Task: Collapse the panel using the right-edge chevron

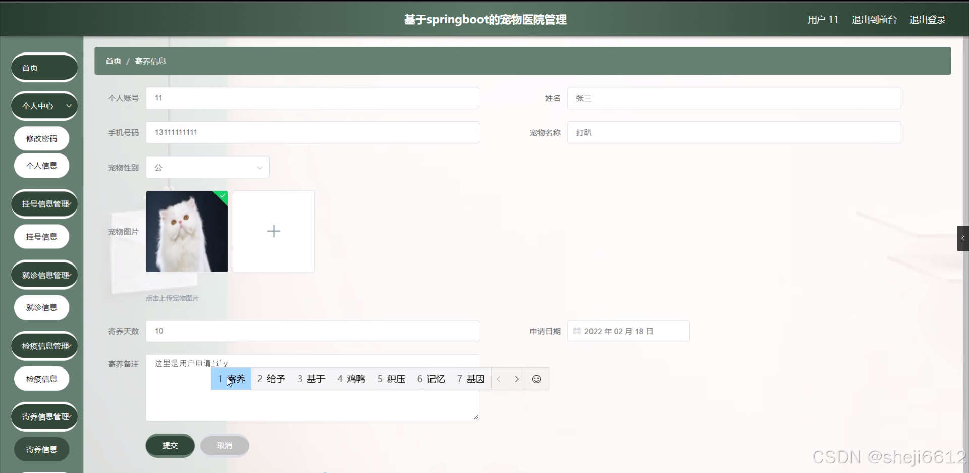Action: click(x=962, y=238)
